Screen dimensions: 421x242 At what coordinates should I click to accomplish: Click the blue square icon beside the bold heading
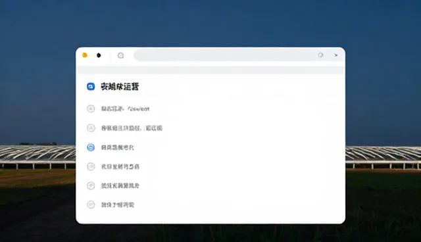[91, 86]
